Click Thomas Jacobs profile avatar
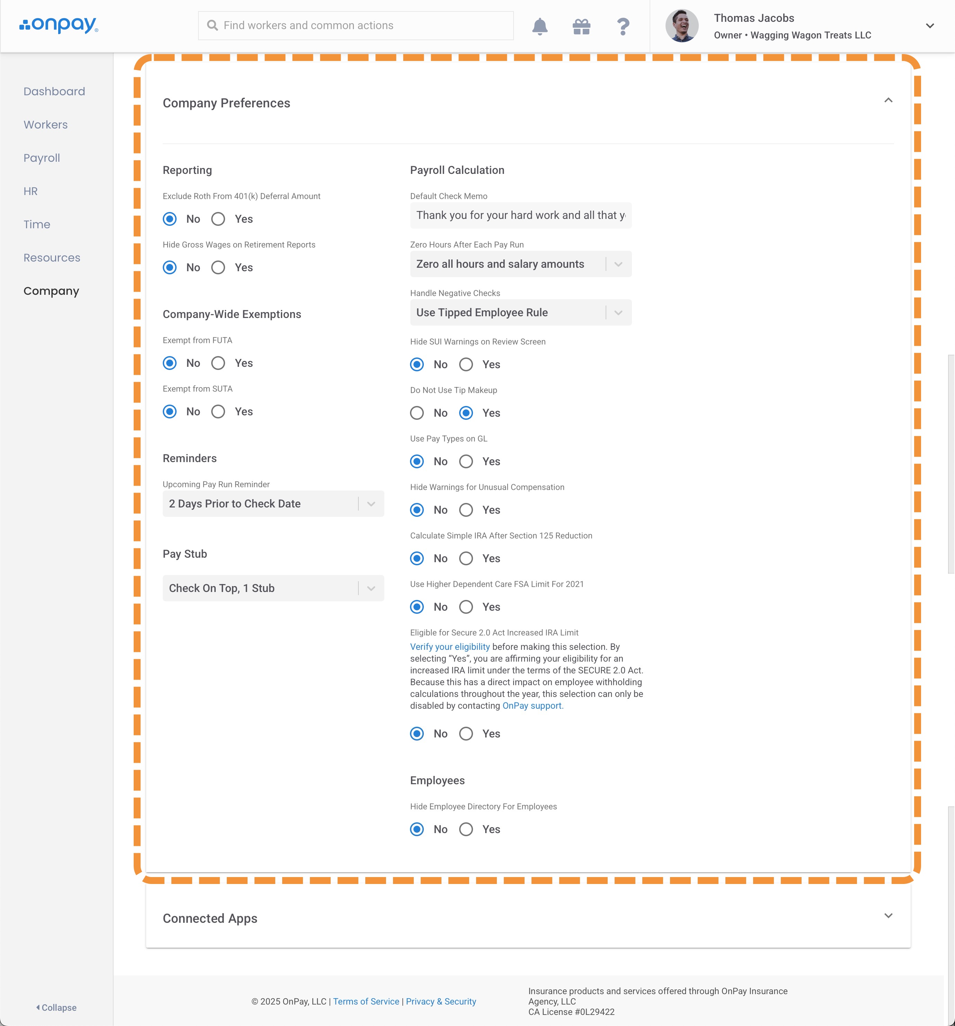Screen dimensions: 955x1026 (x=681, y=26)
